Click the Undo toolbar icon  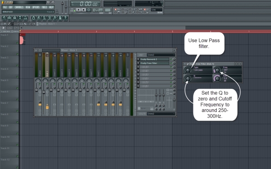[34, 18]
